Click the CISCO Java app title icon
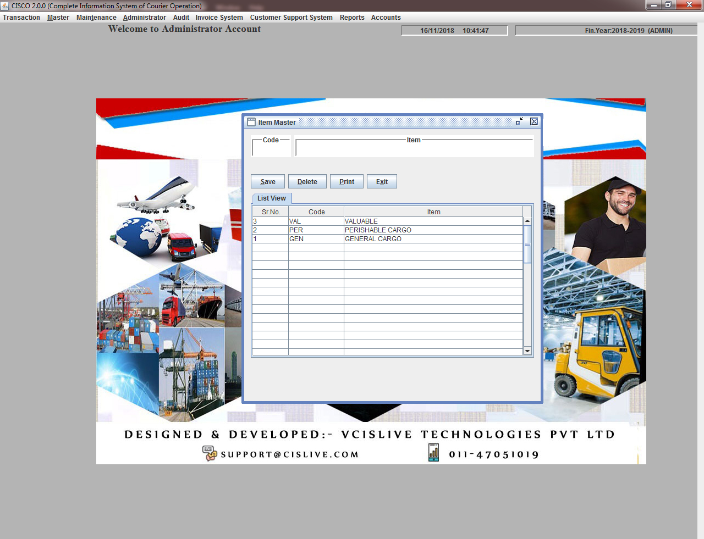Screen dimensions: 704x539 [5, 5]
